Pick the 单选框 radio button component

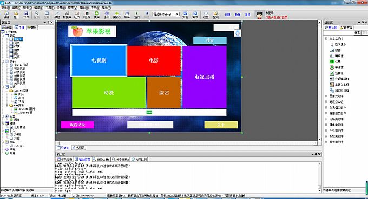337,67
